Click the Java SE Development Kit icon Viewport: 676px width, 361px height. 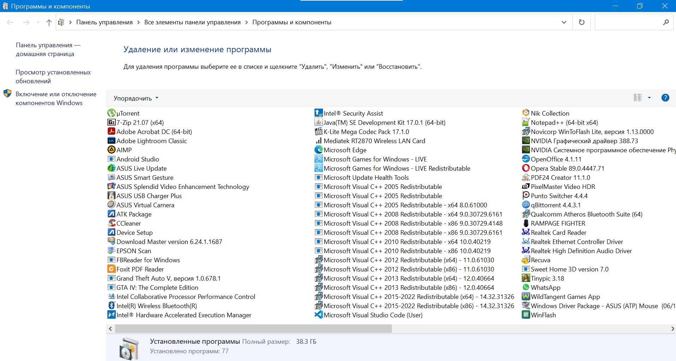click(x=318, y=122)
